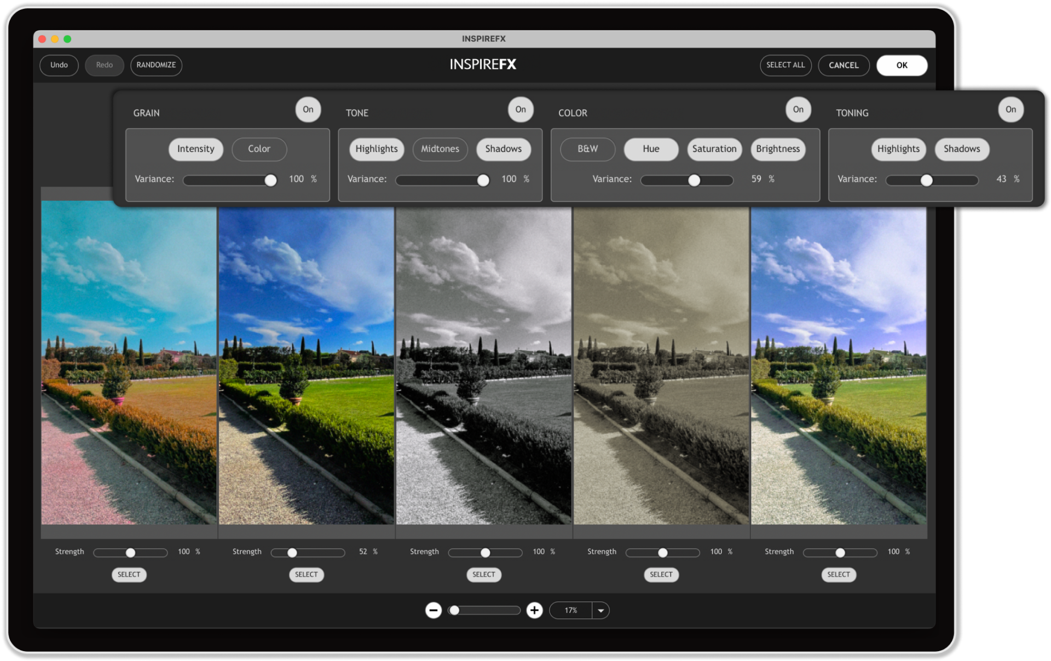Click the deep-blue sky preview image
The height and width of the screenshot is (661, 1051).
click(307, 366)
